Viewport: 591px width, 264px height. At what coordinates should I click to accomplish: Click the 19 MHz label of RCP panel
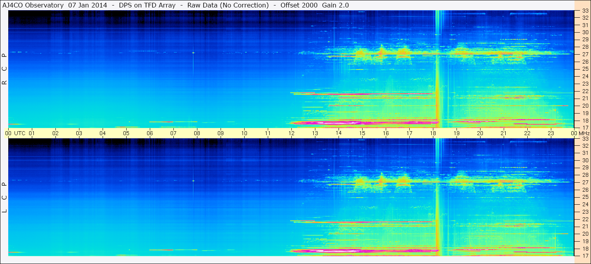[585, 113]
